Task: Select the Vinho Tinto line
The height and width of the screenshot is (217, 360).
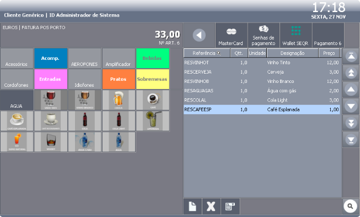Action: [261, 63]
